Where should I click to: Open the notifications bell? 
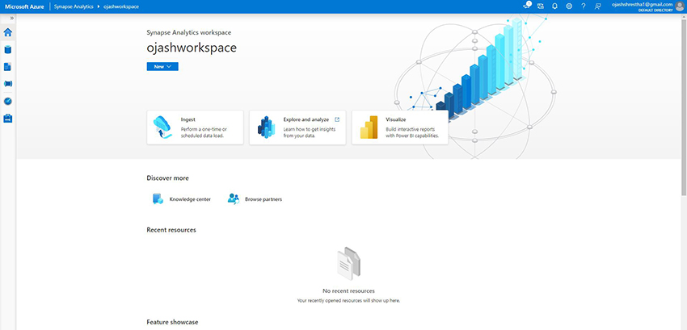click(554, 6)
